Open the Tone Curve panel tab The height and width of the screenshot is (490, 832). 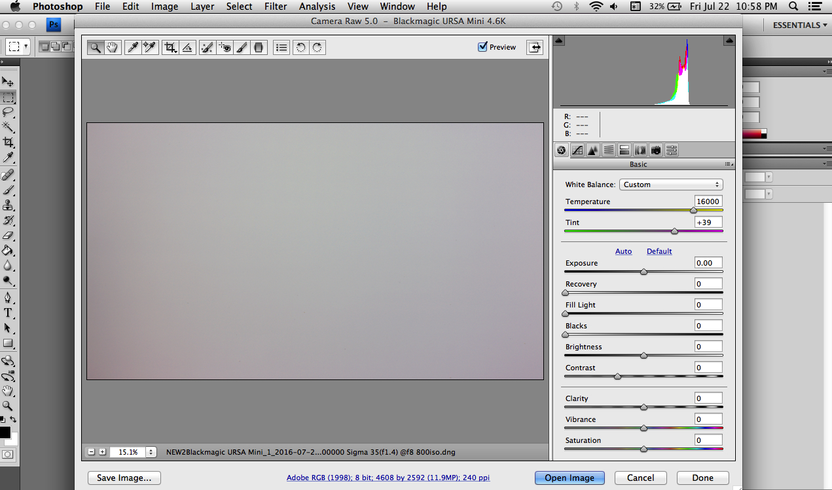tap(577, 150)
